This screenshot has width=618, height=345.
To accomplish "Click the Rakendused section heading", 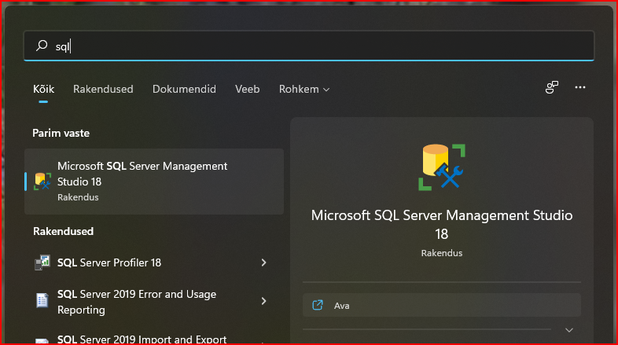I will pyautogui.click(x=64, y=231).
